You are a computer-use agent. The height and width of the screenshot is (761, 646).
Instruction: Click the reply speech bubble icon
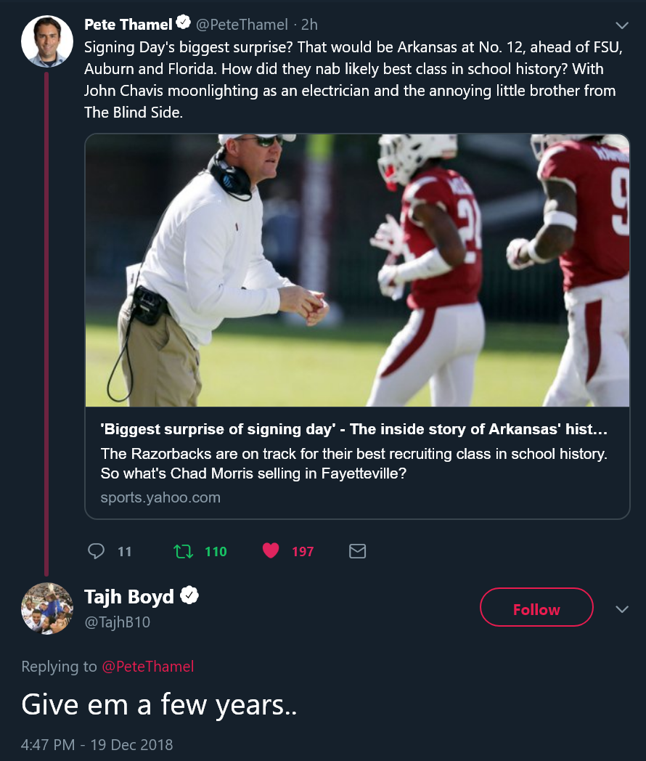[97, 551]
